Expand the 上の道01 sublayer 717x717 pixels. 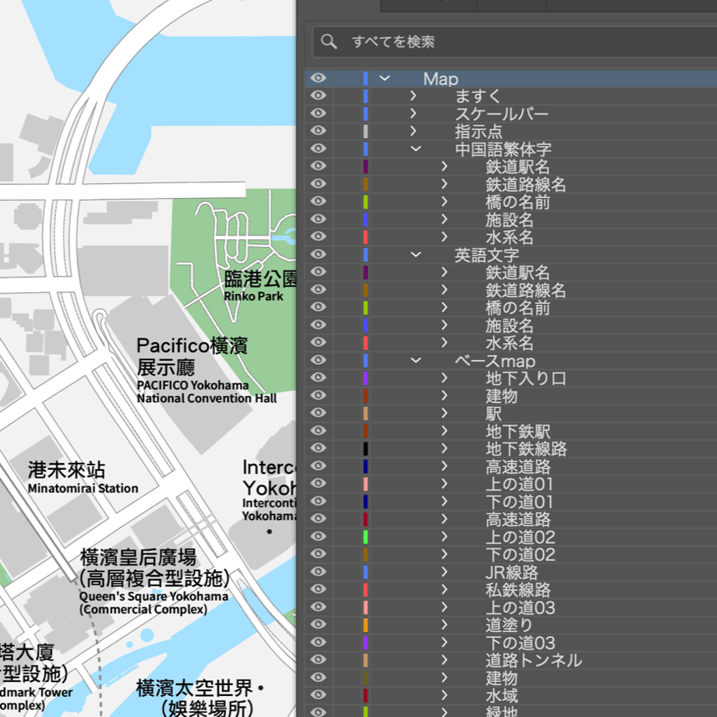coord(444,483)
